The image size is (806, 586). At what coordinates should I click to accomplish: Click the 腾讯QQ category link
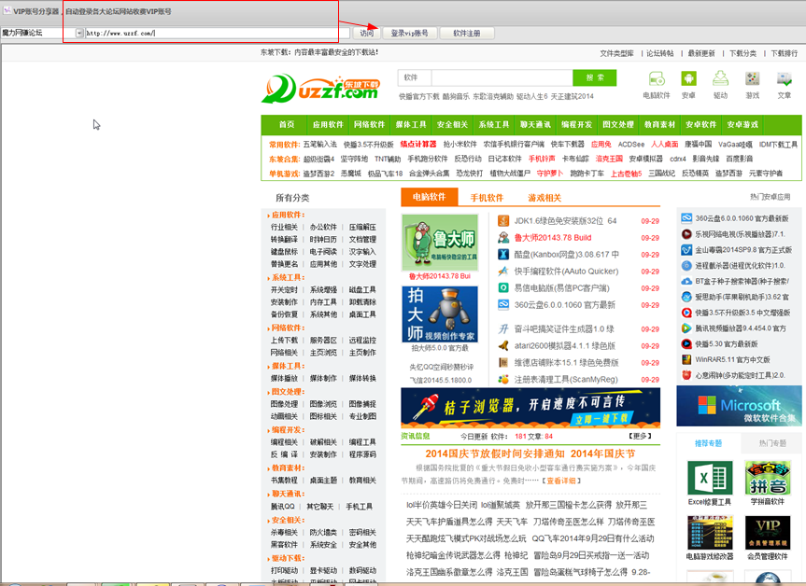283,507
